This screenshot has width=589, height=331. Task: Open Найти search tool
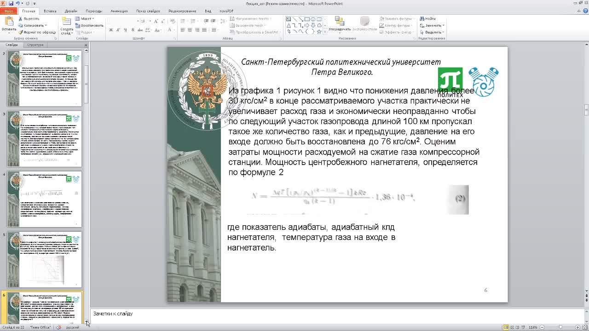click(x=427, y=19)
